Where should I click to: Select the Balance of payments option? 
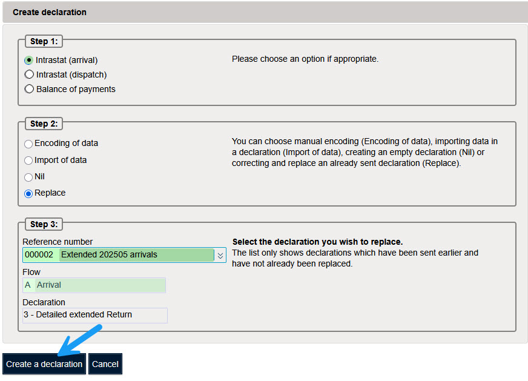click(28, 90)
